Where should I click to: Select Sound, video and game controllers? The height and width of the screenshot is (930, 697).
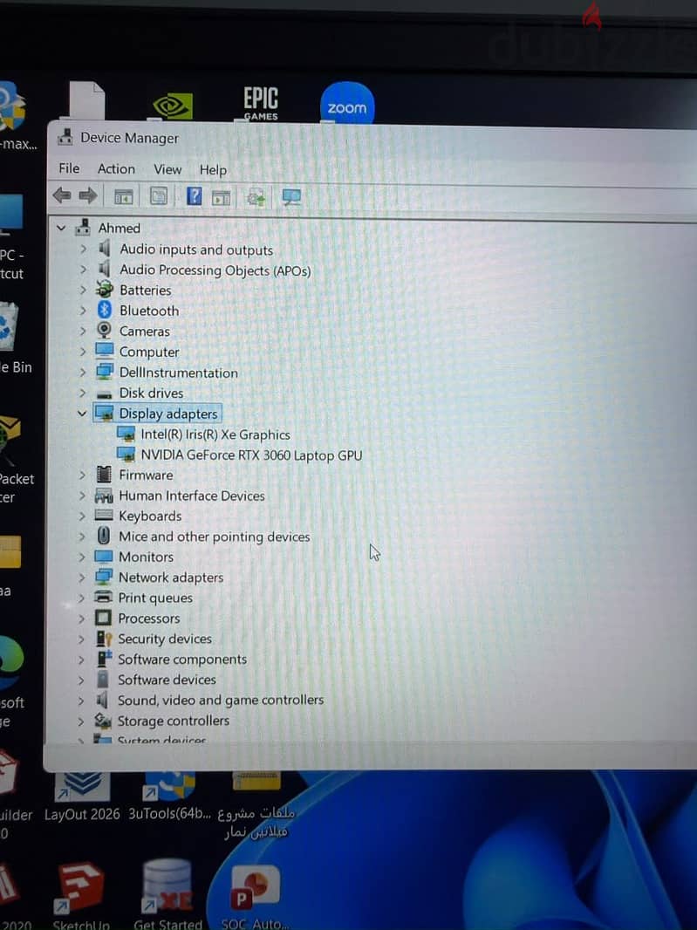(x=221, y=700)
